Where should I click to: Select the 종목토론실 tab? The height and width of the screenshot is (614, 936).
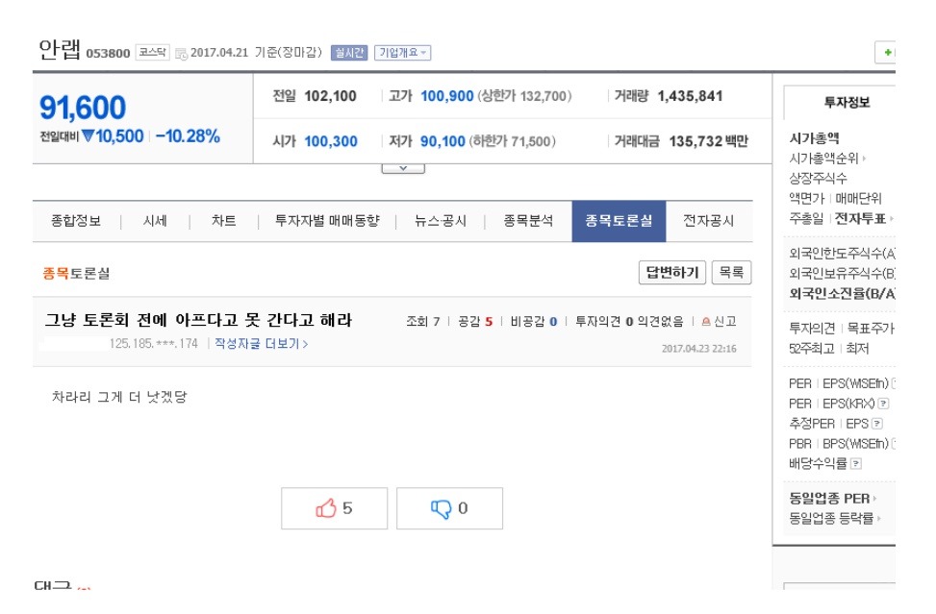(619, 221)
